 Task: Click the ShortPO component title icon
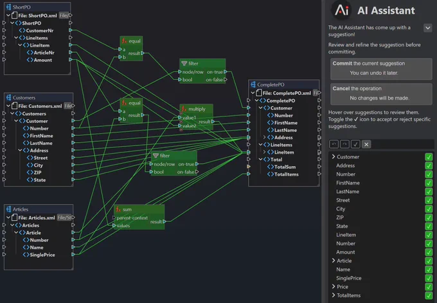point(8,7)
